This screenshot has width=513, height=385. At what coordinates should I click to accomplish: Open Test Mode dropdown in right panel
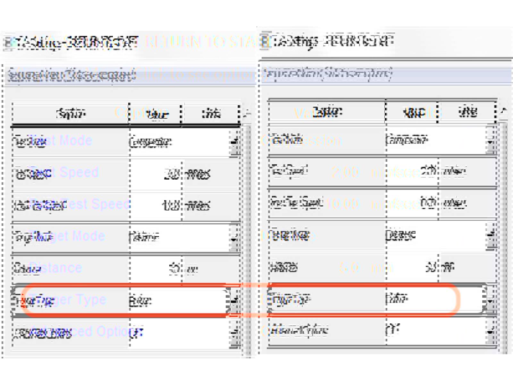(491, 141)
